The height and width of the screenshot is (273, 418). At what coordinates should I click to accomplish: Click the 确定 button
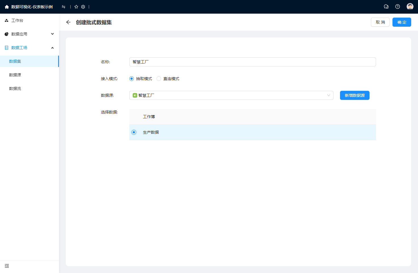click(x=402, y=22)
